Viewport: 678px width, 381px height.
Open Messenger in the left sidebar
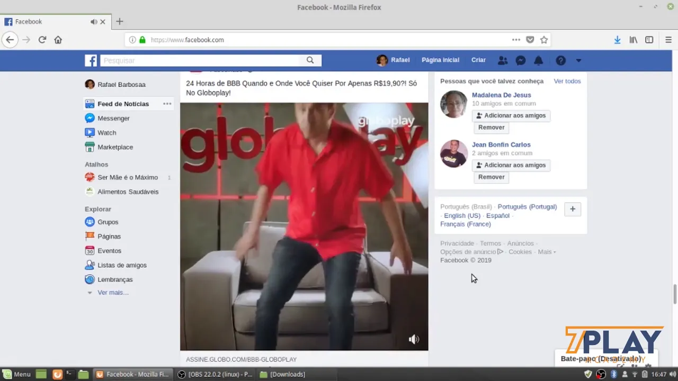point(107,118)
